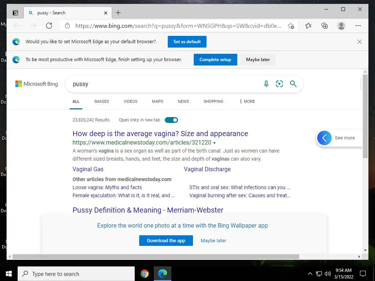The height and width of the screenshot is (281, 375).
Task: Toggle 'Open links in new tab' switch
Action: tap(171, 120)
